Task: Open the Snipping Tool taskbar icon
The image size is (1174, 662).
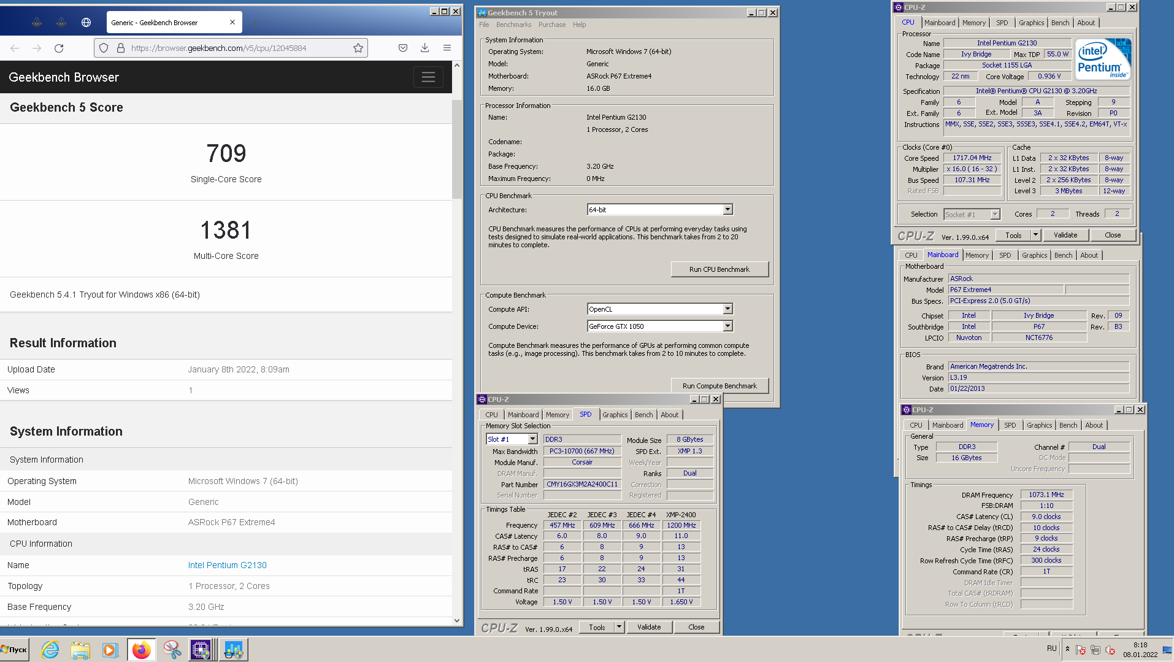Action: (172, 650)
